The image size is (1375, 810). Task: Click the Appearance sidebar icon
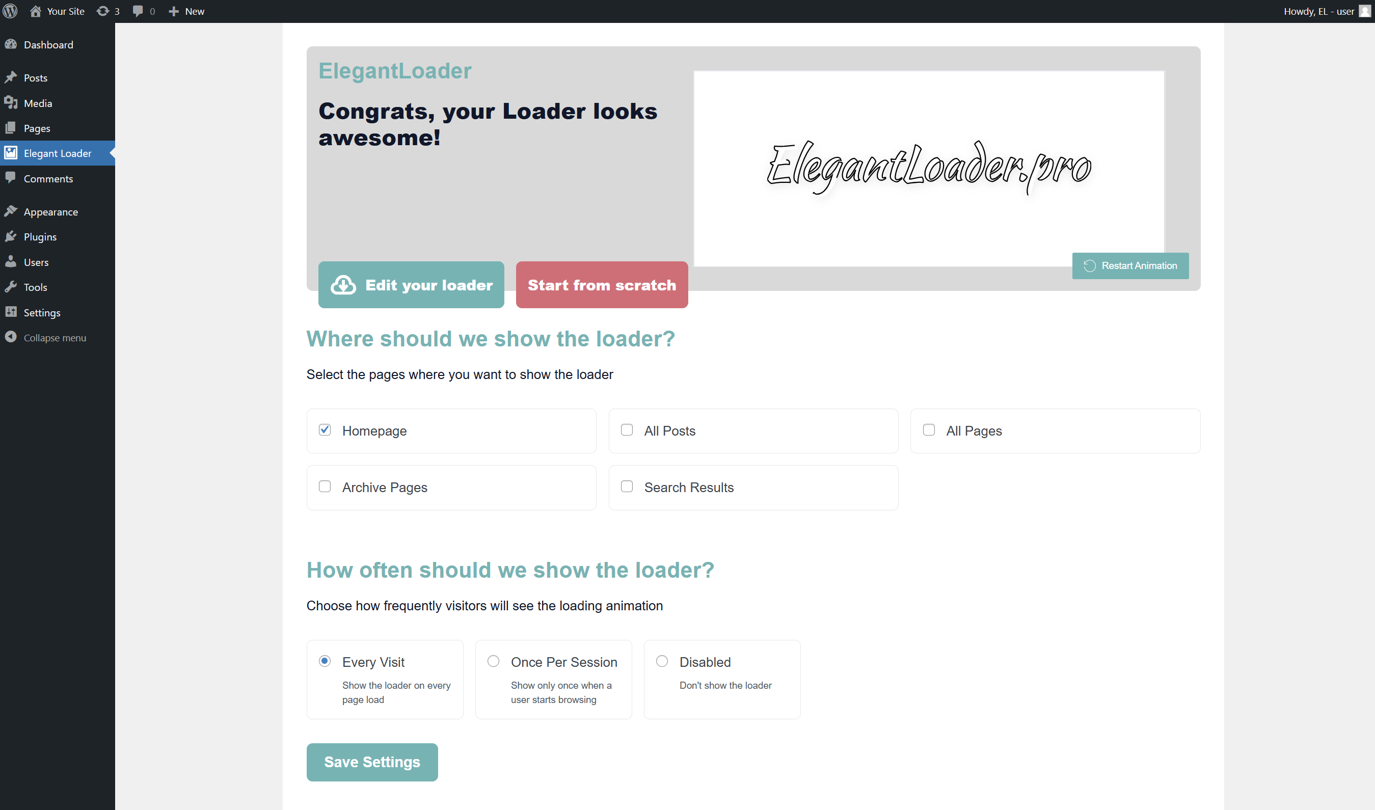12,210
